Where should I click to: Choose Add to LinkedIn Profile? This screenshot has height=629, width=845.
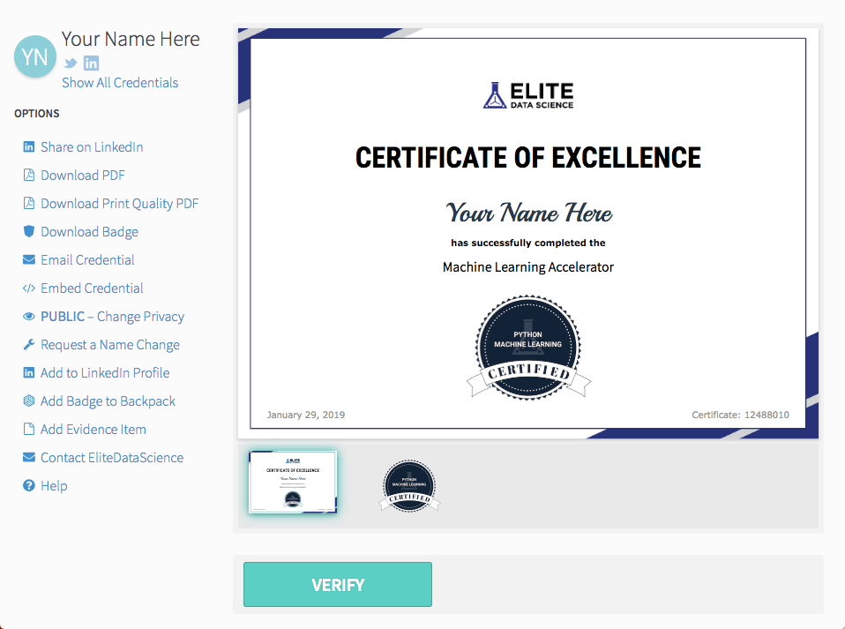(x=105, y=373)
